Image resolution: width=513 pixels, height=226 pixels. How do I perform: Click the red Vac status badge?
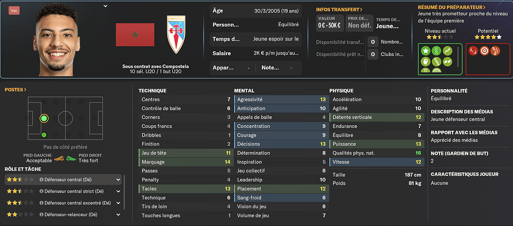coord(14,11)
